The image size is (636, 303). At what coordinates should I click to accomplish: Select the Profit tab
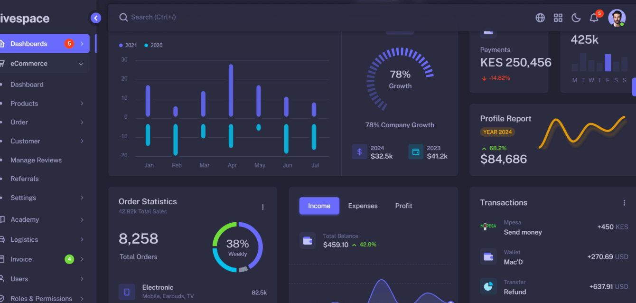pyautogui.click(x=403, y=206)
